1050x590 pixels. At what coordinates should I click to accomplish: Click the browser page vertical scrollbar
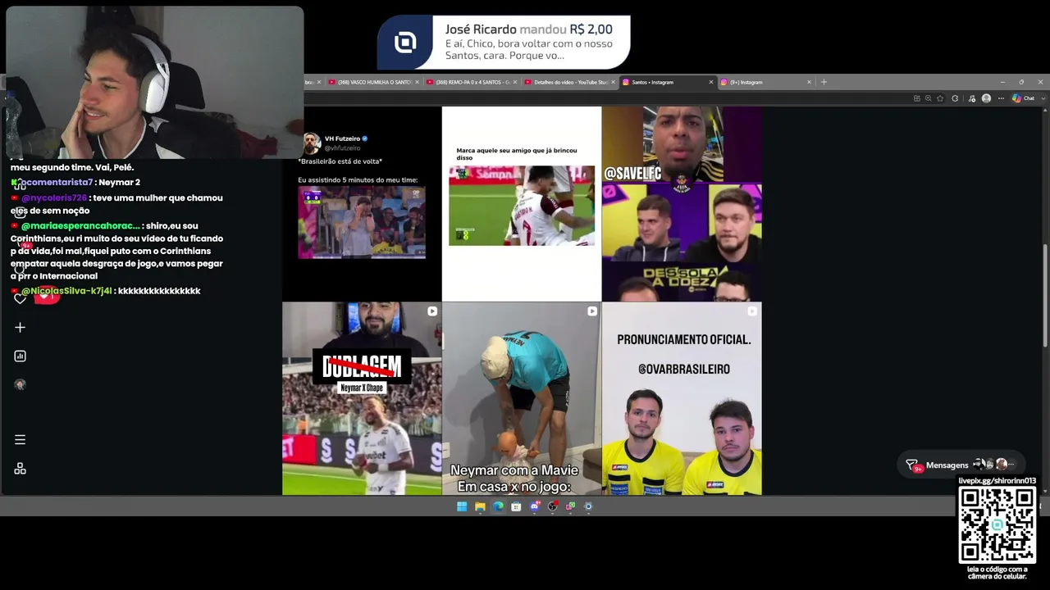coord(1044,296)
